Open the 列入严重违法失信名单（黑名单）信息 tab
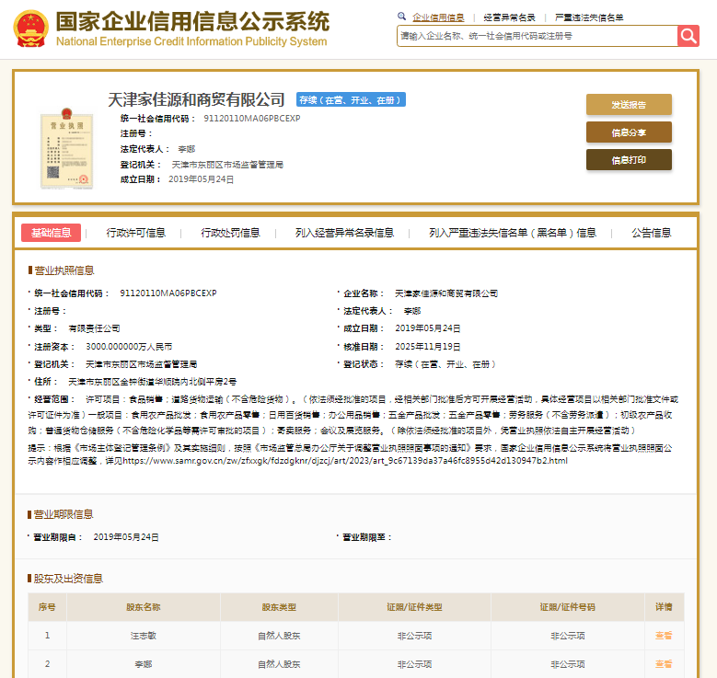This screenshot has width=717, height=678. click(x=513, y=233)
